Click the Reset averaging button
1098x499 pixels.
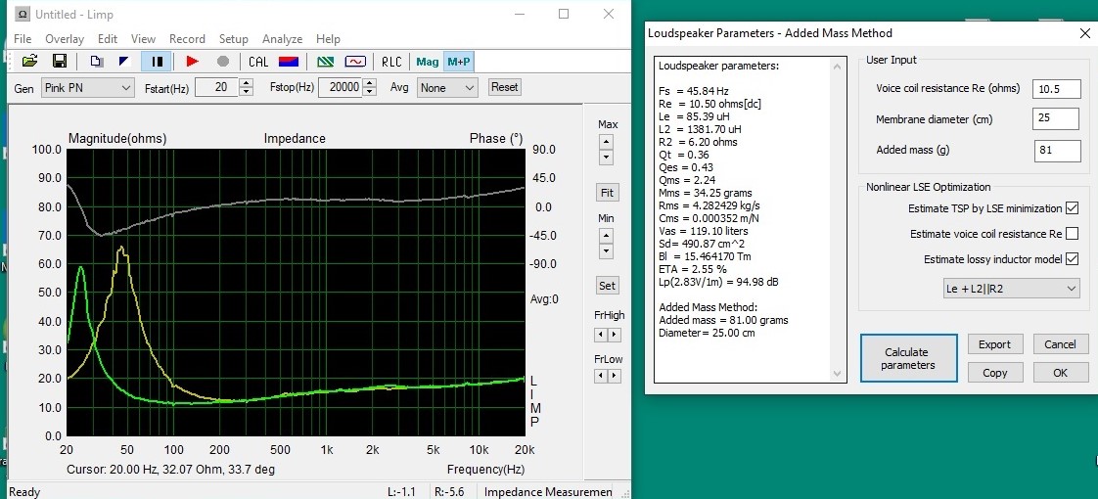point(504,87)
